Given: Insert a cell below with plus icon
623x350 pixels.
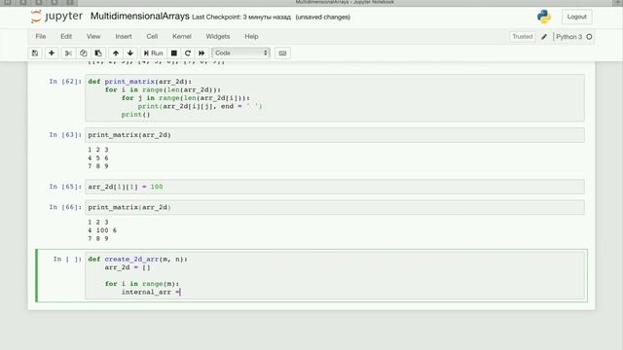Looking at the screenshot, I should click(x=52, y=53).
